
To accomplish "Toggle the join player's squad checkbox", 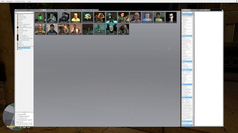I will click(x=17, y=120).
